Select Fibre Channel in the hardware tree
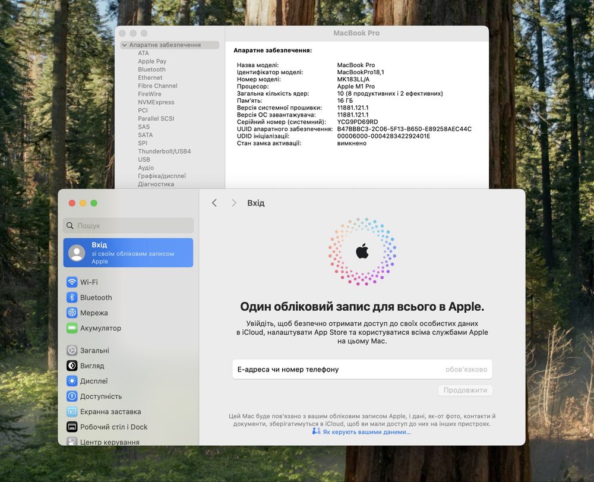 [157, 86]
